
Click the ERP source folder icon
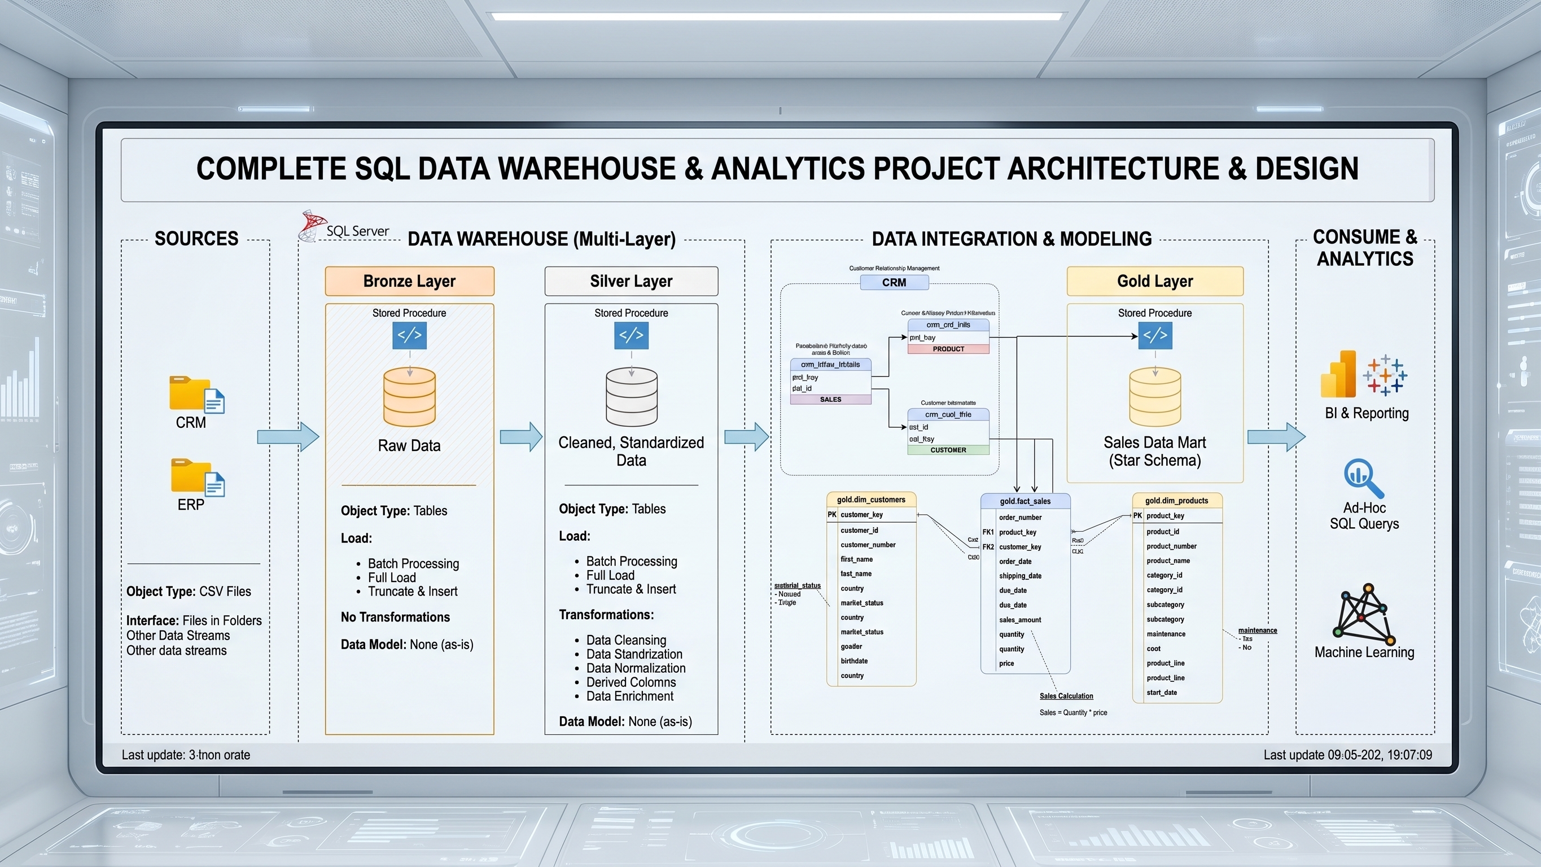click(198, 478)
